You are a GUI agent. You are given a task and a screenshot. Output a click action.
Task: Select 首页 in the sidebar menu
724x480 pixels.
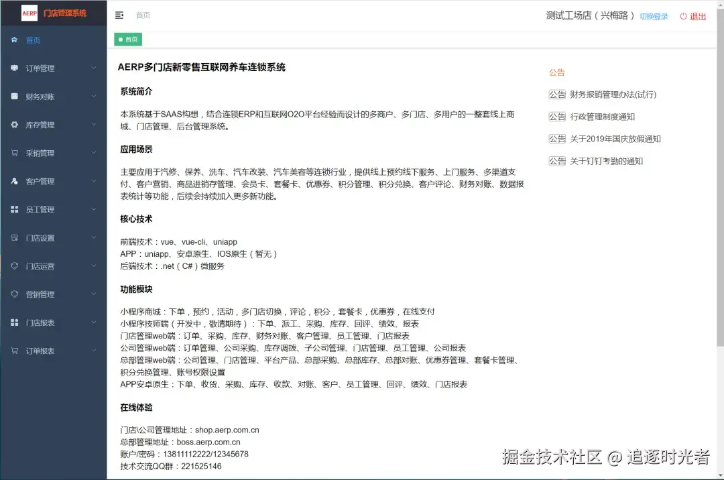point(54,40)
